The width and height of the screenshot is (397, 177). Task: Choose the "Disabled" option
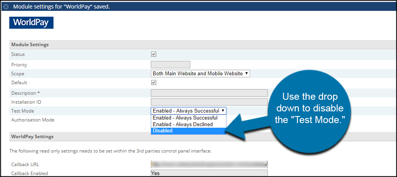tap(188, 131)
